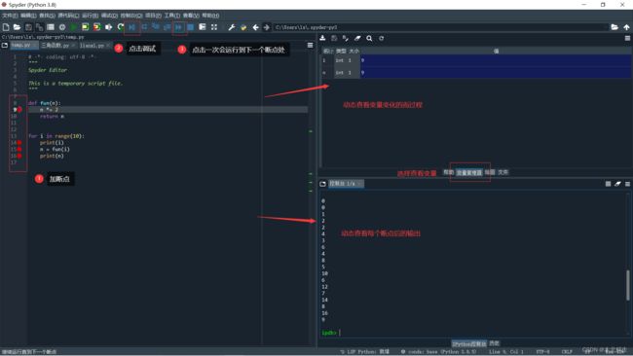This screenshot has width=633, height=356.
Task: Click the @ symbol finder icon
Action: [x=62, y=27]
